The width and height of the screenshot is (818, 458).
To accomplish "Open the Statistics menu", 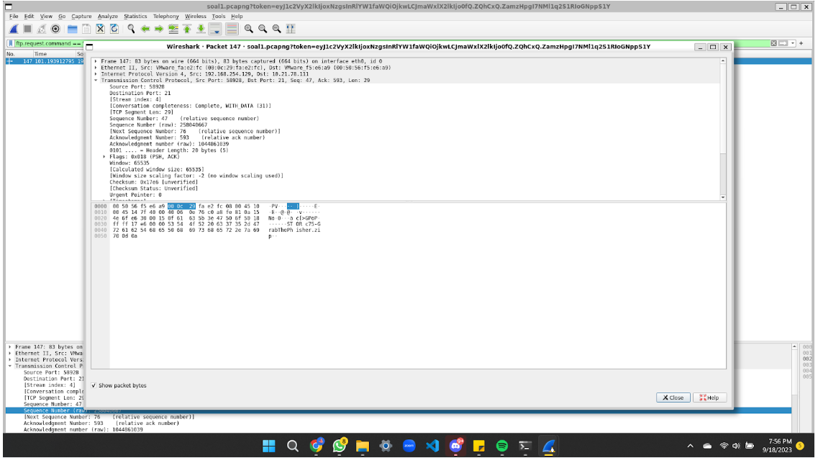I will tap(135, 16).
